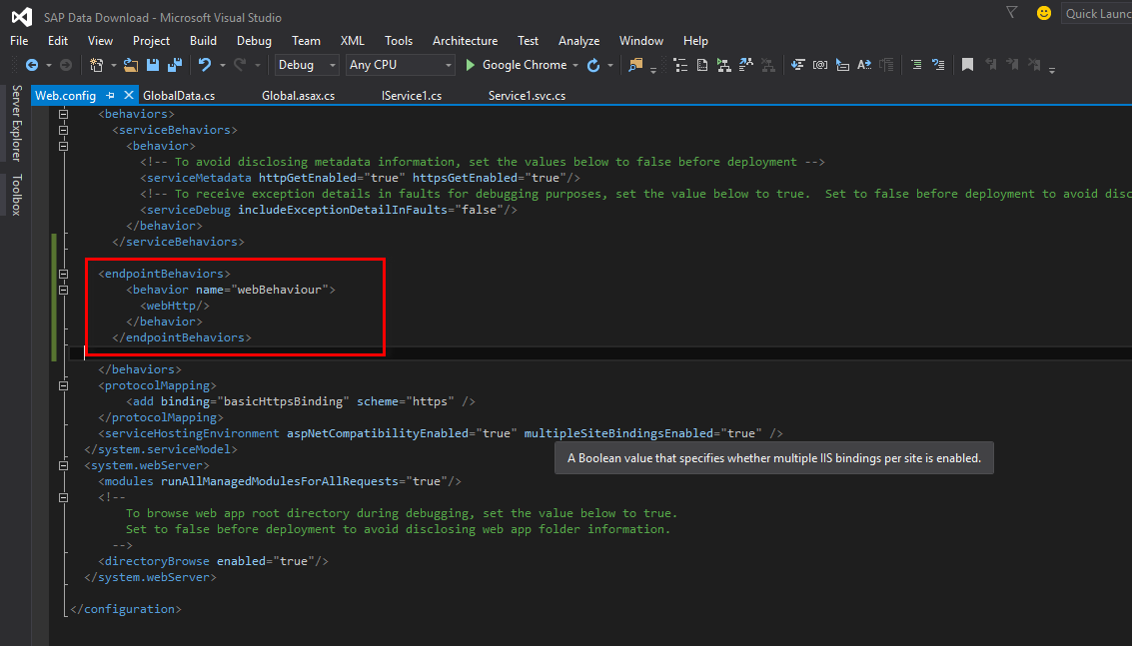Image resolution: width=1132 pixels, height=646 pixels.
Task: Click the Undo toolbar icon
Action: tap(205, 65)
